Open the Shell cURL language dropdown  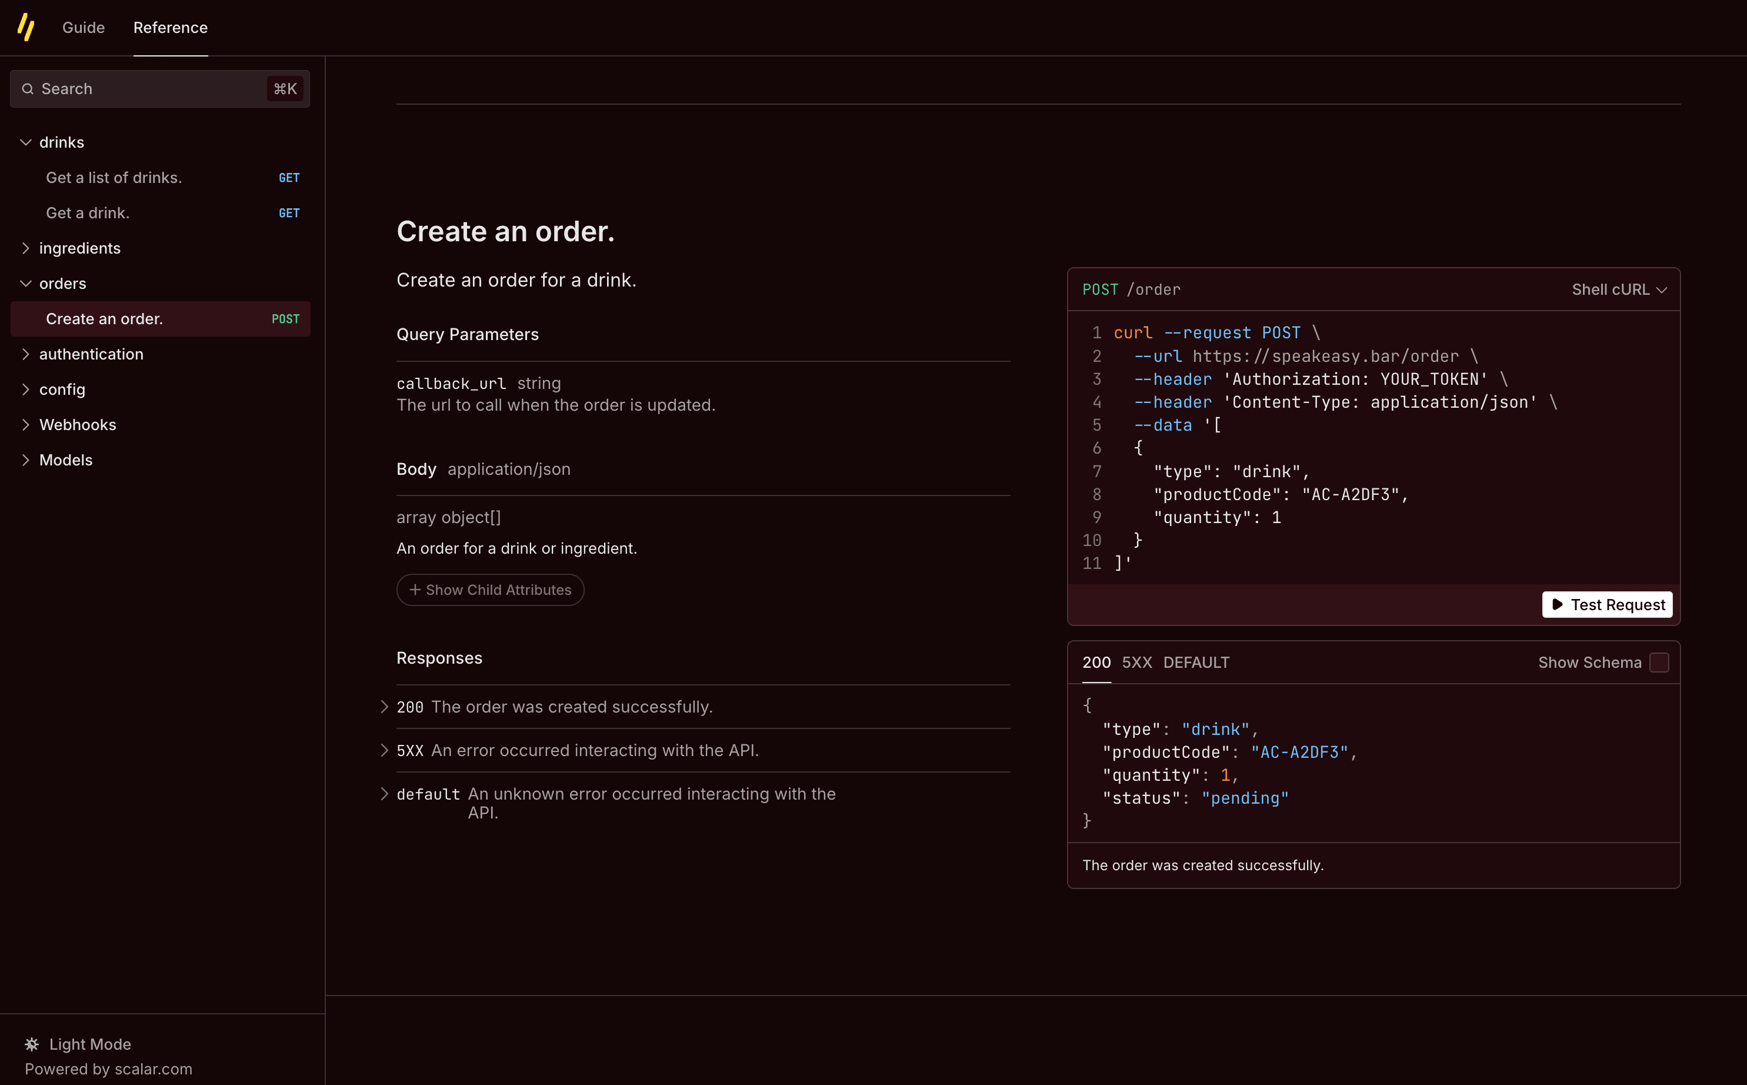(1619, 290)
